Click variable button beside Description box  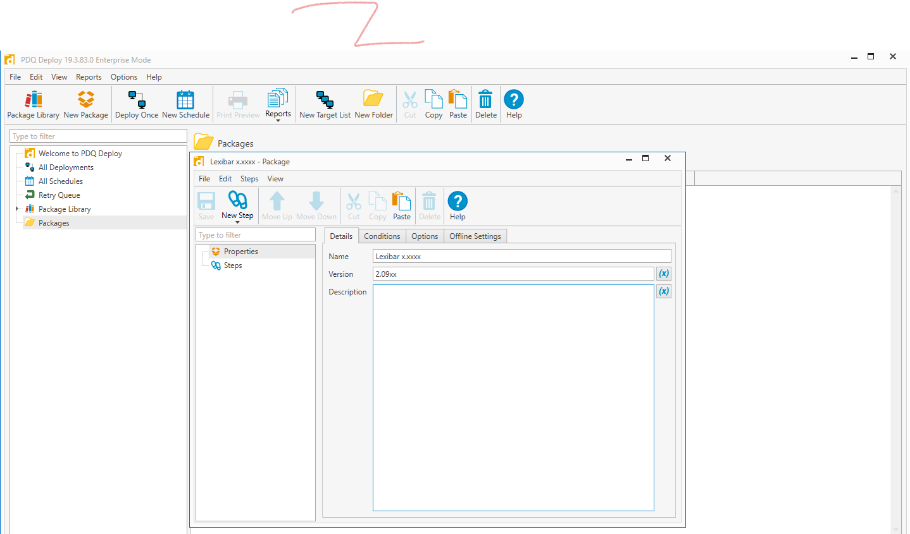click(x=663, y=291)
